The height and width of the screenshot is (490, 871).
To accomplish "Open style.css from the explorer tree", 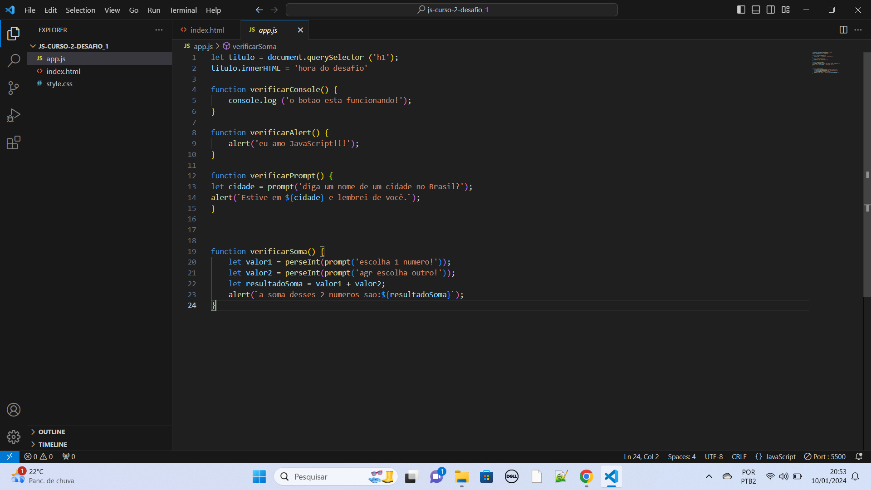I will (x=99, y=83).
